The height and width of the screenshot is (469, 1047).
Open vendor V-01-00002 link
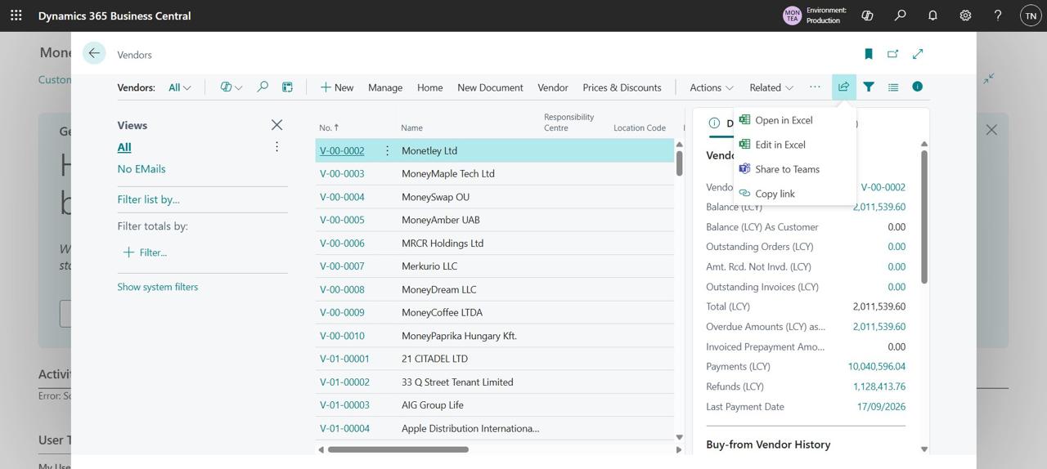pos(344,382)
